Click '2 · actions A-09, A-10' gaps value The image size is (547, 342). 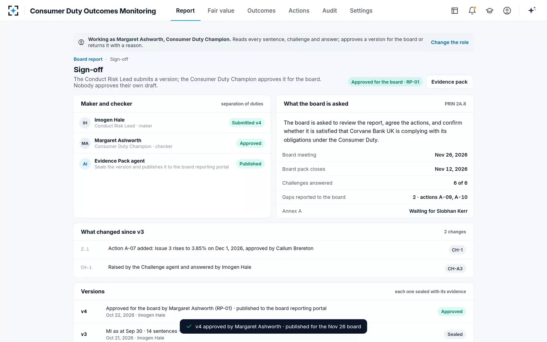click(x=440, y=197)
